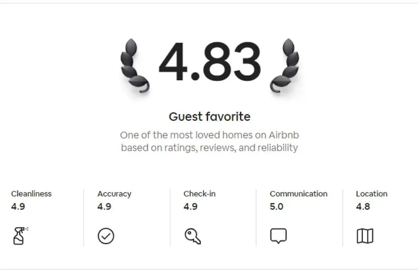
Task: Click the Cleanliness category label
Action: (x=31, y=194)
